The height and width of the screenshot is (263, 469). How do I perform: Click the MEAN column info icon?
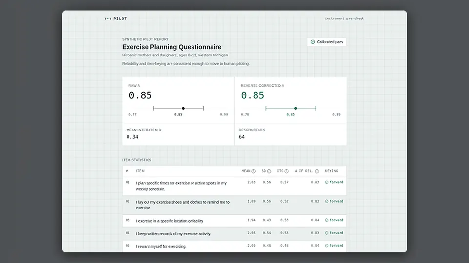[254, 171]
